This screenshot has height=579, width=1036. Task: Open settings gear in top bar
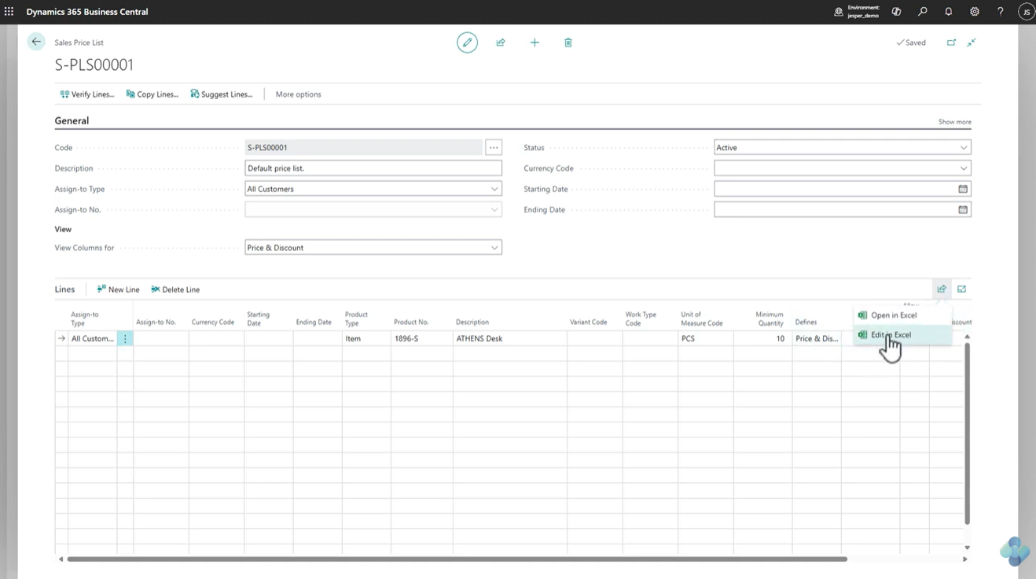tap(975, 12)
